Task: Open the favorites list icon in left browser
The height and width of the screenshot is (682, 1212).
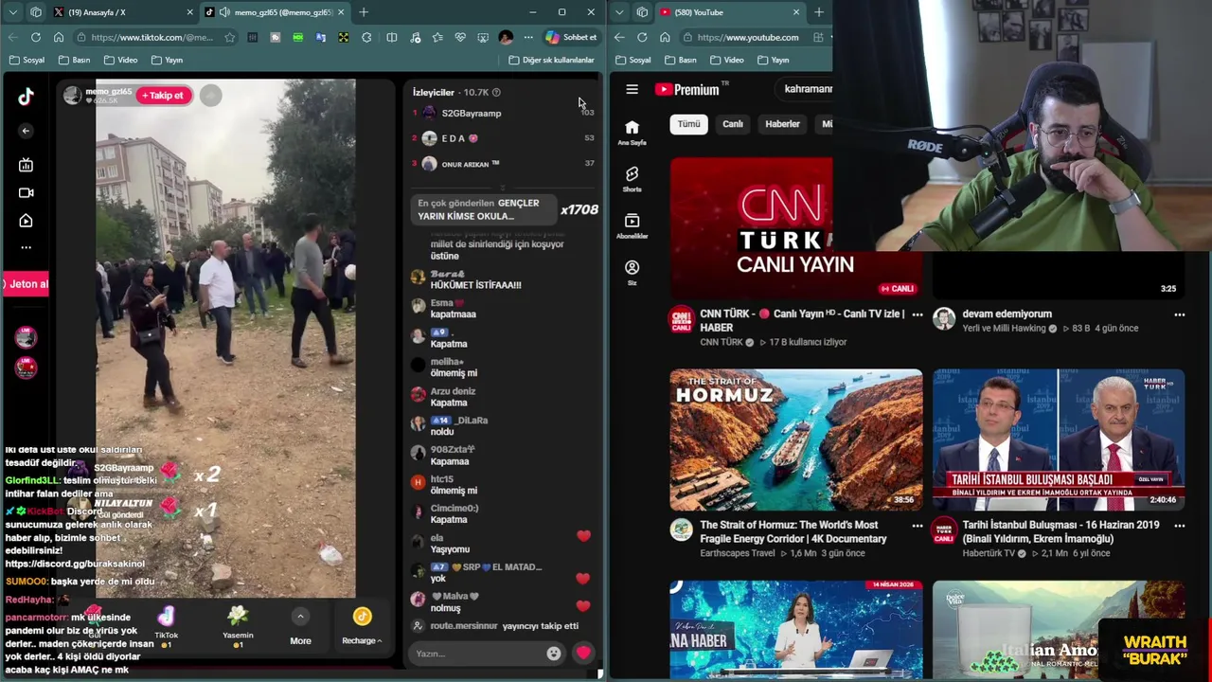Action: 437,37
